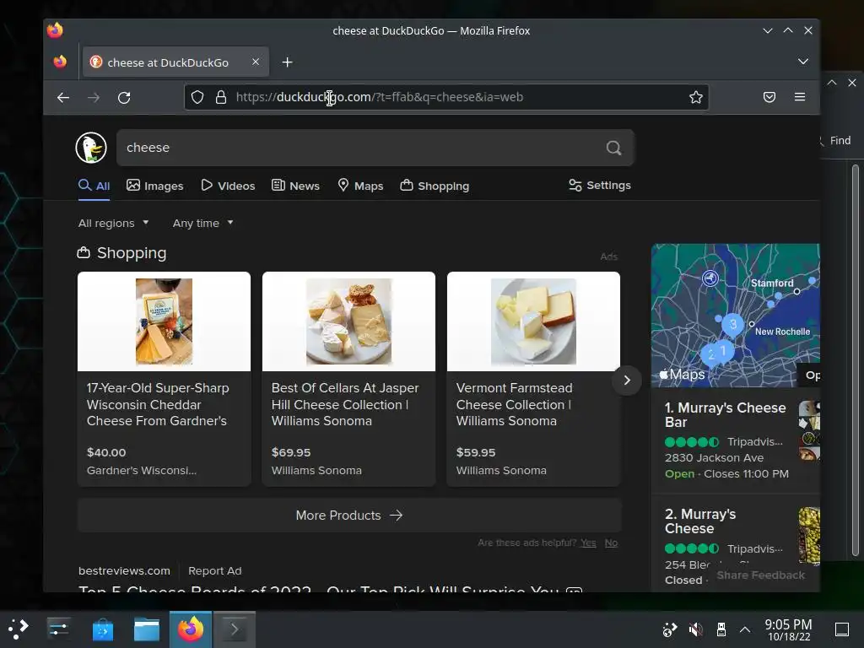Click More Products button
Image resolution: width=864 pixels, height=648 pixels.
(349, 516)
